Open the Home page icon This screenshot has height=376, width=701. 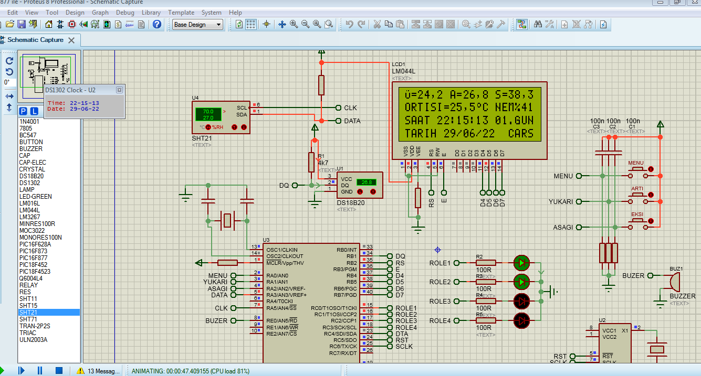(49, 24)
